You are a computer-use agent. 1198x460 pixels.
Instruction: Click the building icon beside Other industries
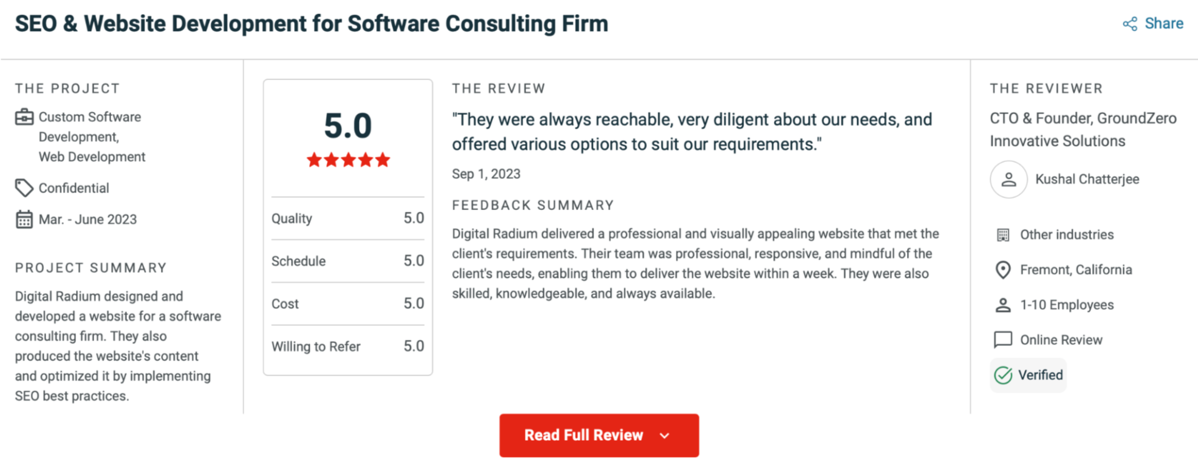click(x=1003, y=235)
